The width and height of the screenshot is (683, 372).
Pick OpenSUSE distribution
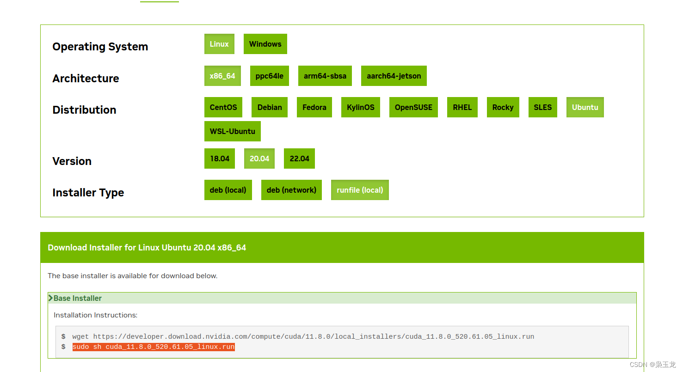(x=413, y=107)
